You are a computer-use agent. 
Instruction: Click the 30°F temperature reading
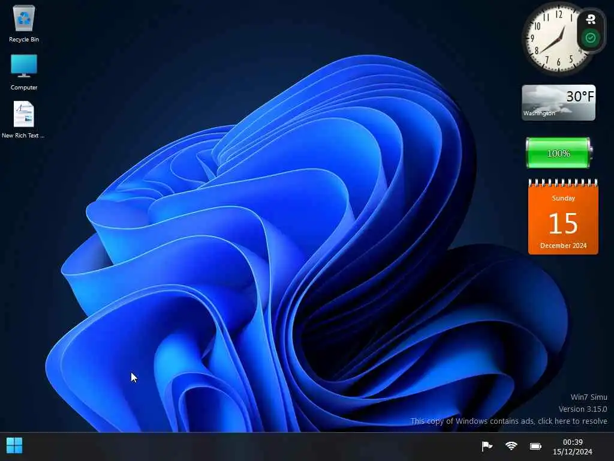tap(580, 96)
